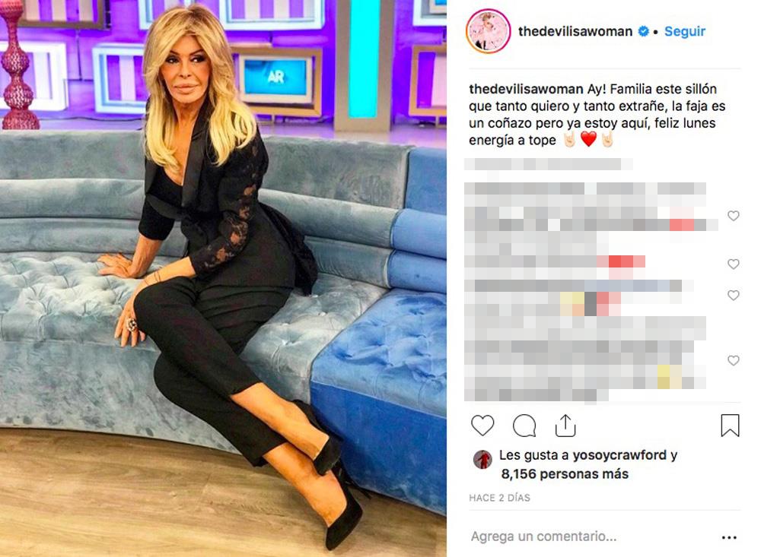Save post with the bookmark icon
Image resolution: width=761 pixels, height=557 pixels.
[730, 425]
